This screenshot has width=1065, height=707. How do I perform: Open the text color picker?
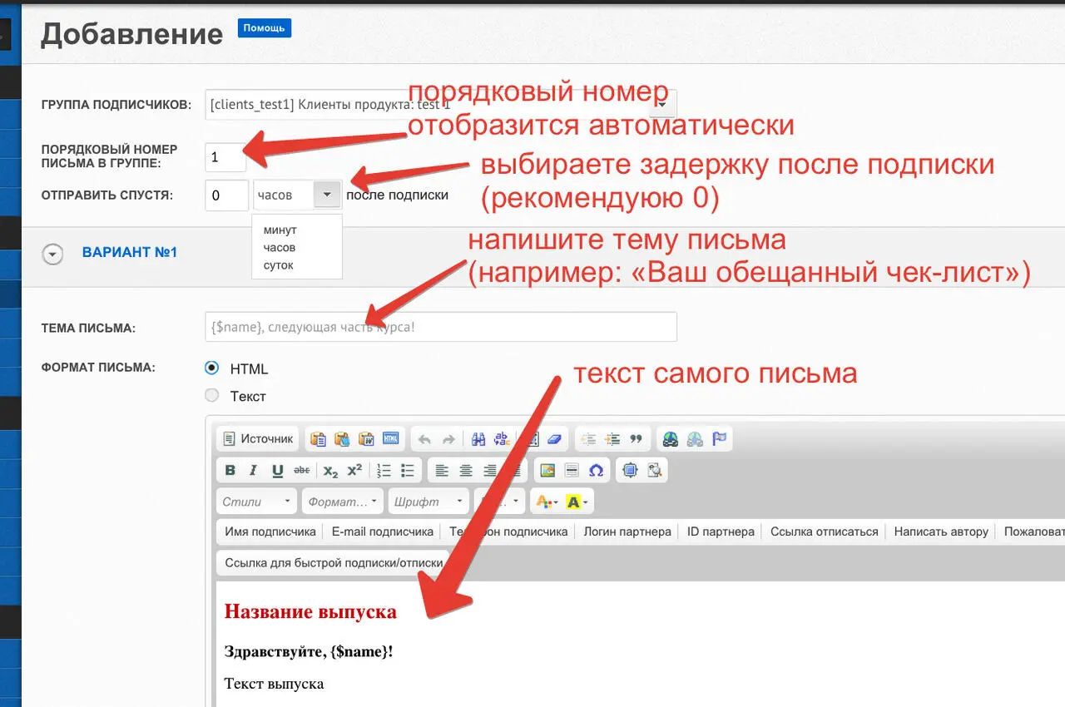(x=547, y=502)
